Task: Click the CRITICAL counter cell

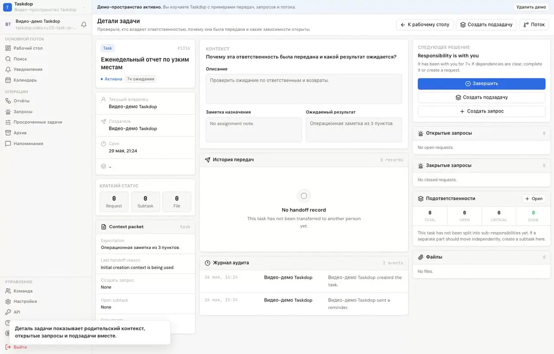Action: tap(499, 216)
